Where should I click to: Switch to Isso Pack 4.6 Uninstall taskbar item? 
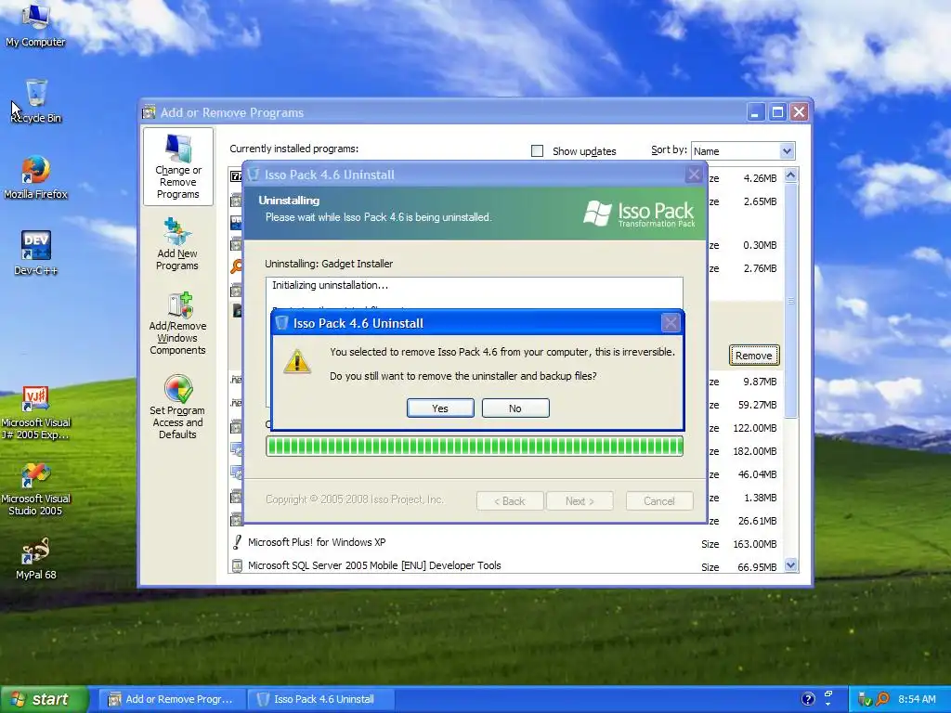pyautogui.click(x=321, y=699)
